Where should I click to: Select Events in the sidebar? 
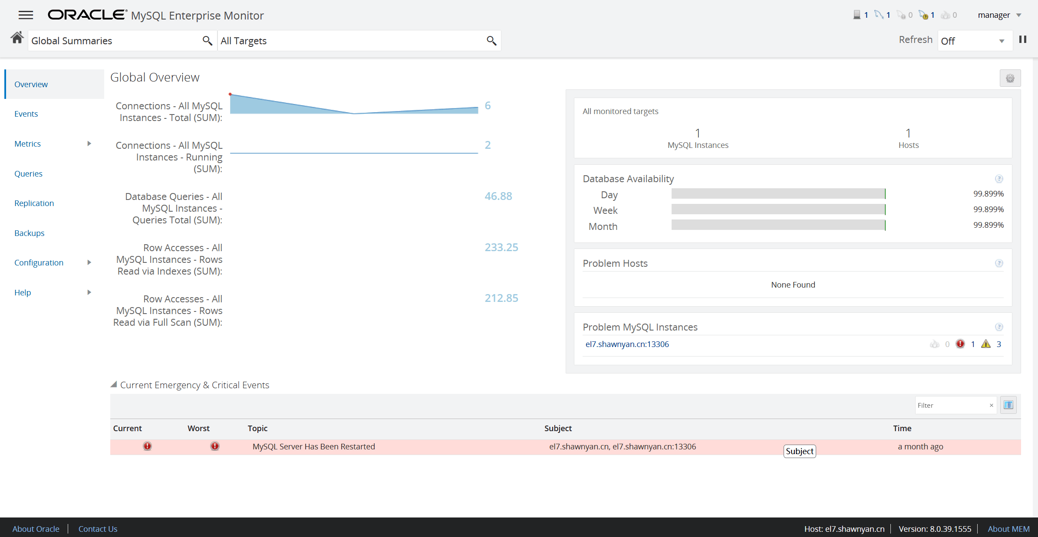point(26,114)
